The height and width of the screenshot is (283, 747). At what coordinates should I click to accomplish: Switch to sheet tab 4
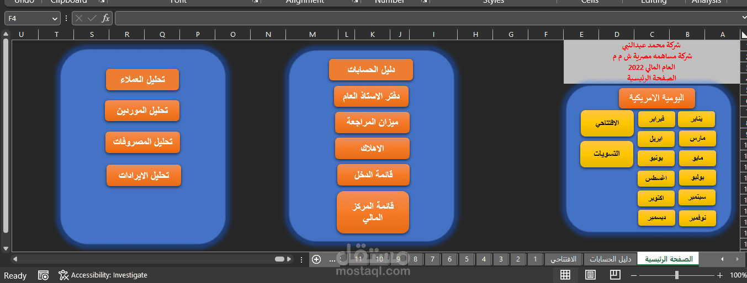click(x=484, y=259)
